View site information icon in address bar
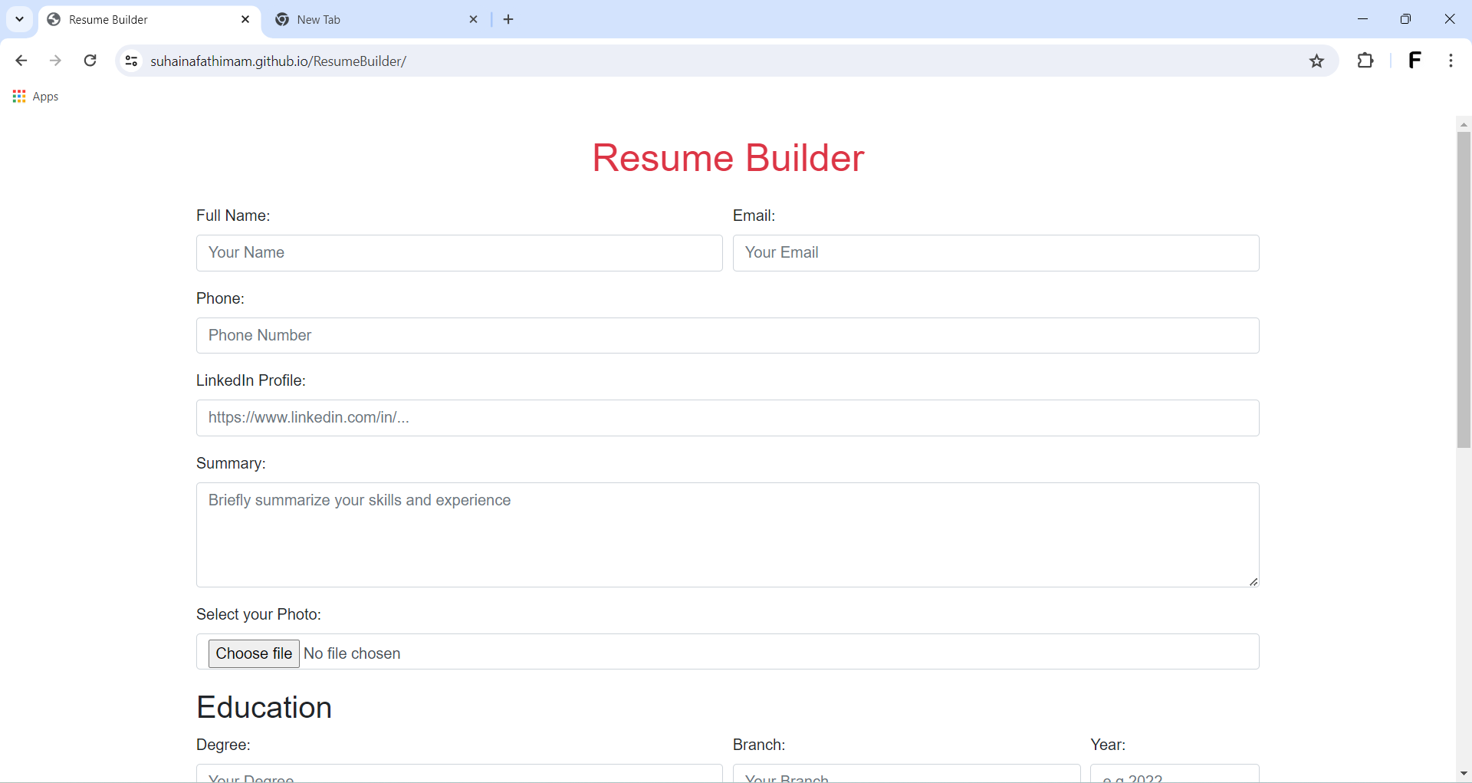1472x783 pixels. 131,61
